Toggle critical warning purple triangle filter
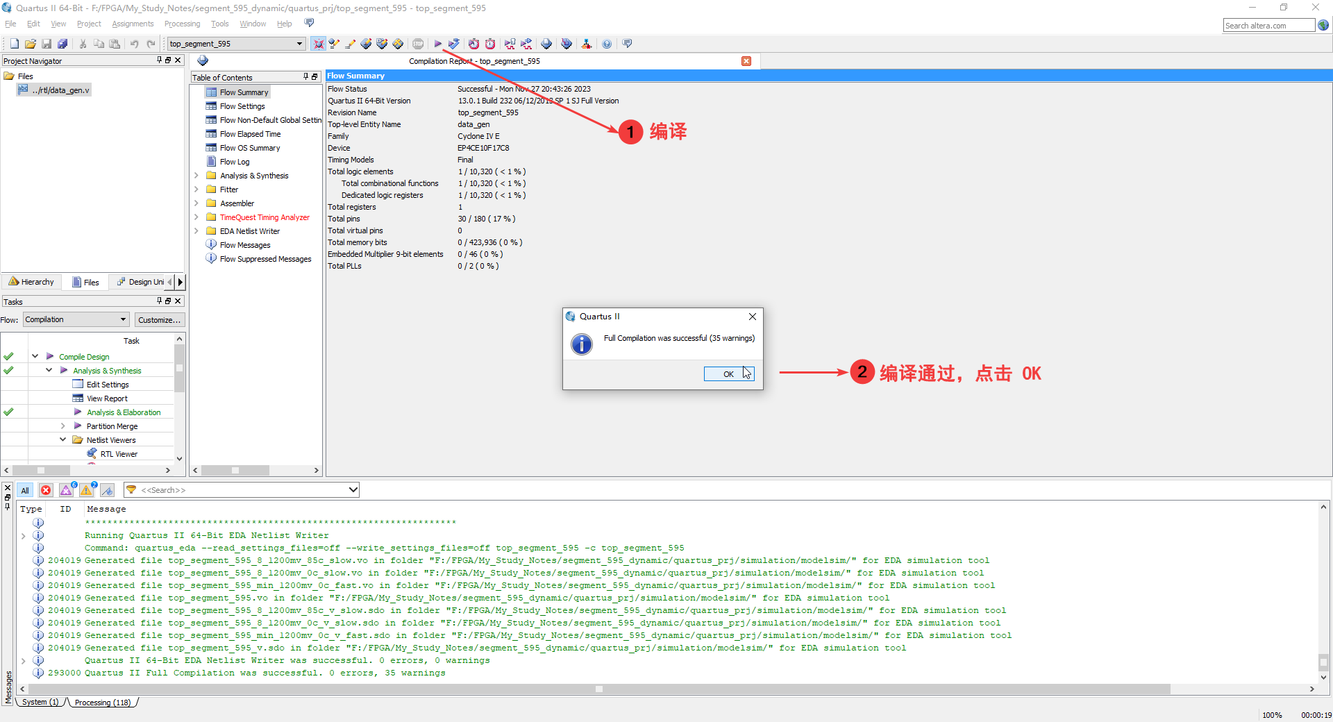 click(x=67, y=490)
